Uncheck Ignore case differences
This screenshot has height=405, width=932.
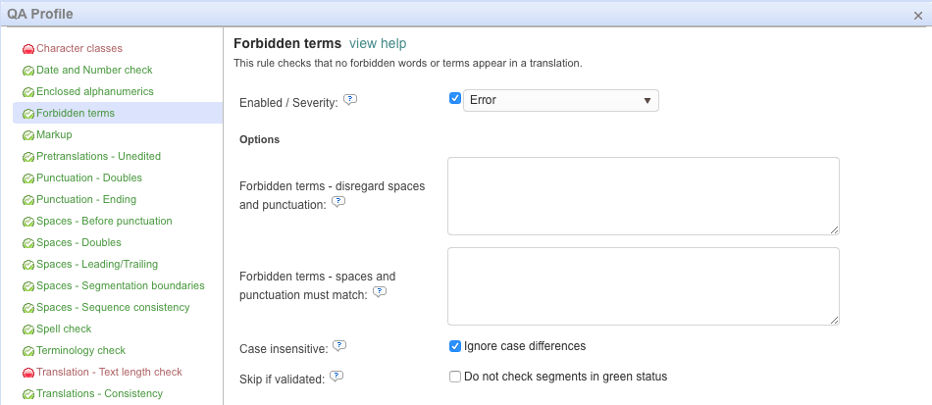point(455,346)
